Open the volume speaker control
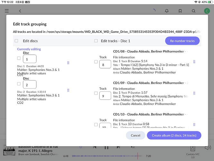Screen dimensions: 214x161 point(208,148)
